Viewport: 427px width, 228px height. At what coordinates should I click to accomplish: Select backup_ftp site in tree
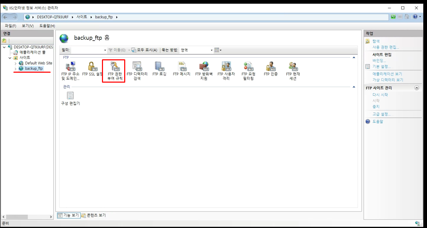[x=34, y=69]
